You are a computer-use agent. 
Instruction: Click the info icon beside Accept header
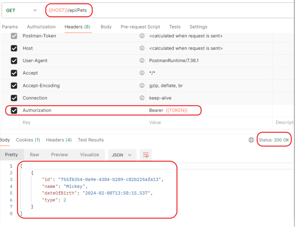click(x=142, y=73)
